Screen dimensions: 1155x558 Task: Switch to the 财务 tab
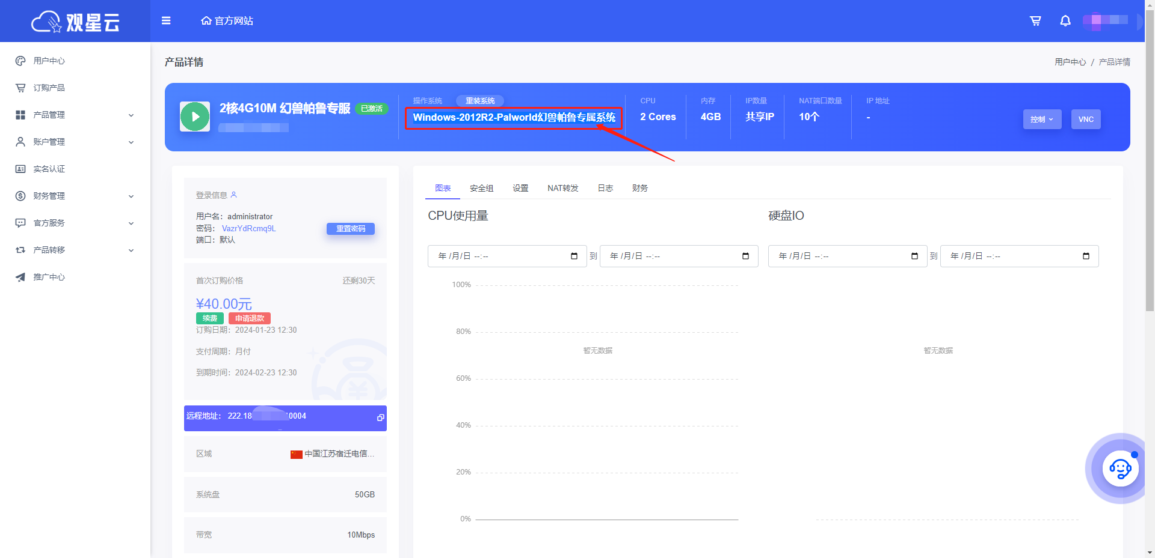tap(640, 188)
